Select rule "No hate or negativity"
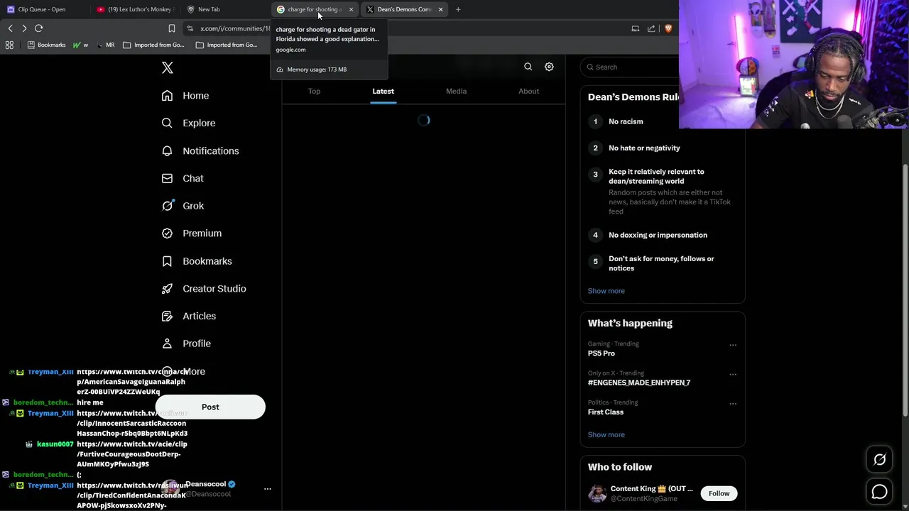909x511 pixels. tap(644, 148)
